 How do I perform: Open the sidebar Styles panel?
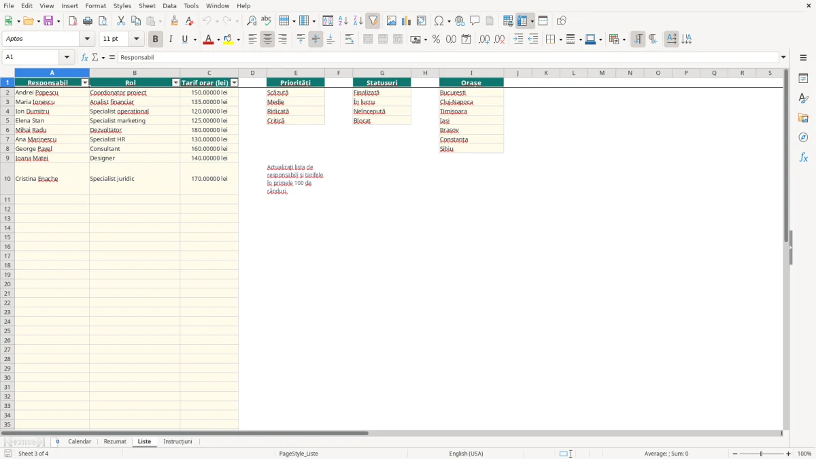click(803, 98)
